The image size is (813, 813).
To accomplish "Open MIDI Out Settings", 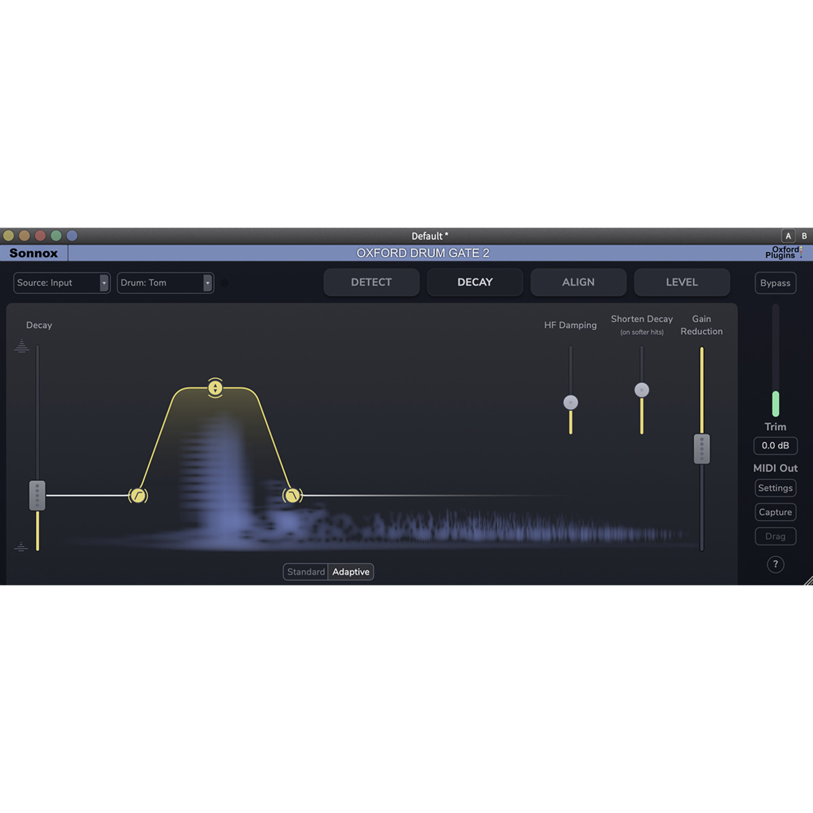I will coord(775,488).
